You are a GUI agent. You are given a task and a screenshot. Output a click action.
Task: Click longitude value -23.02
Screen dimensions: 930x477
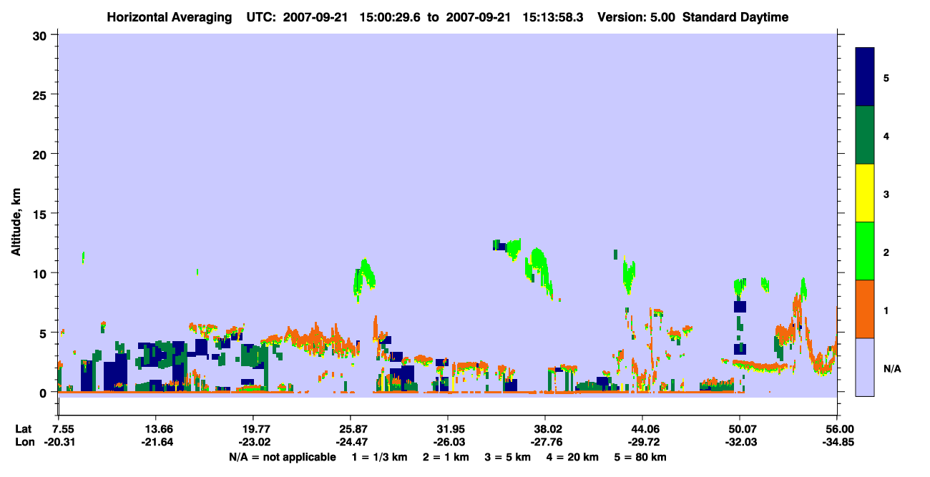pos(253,442)
